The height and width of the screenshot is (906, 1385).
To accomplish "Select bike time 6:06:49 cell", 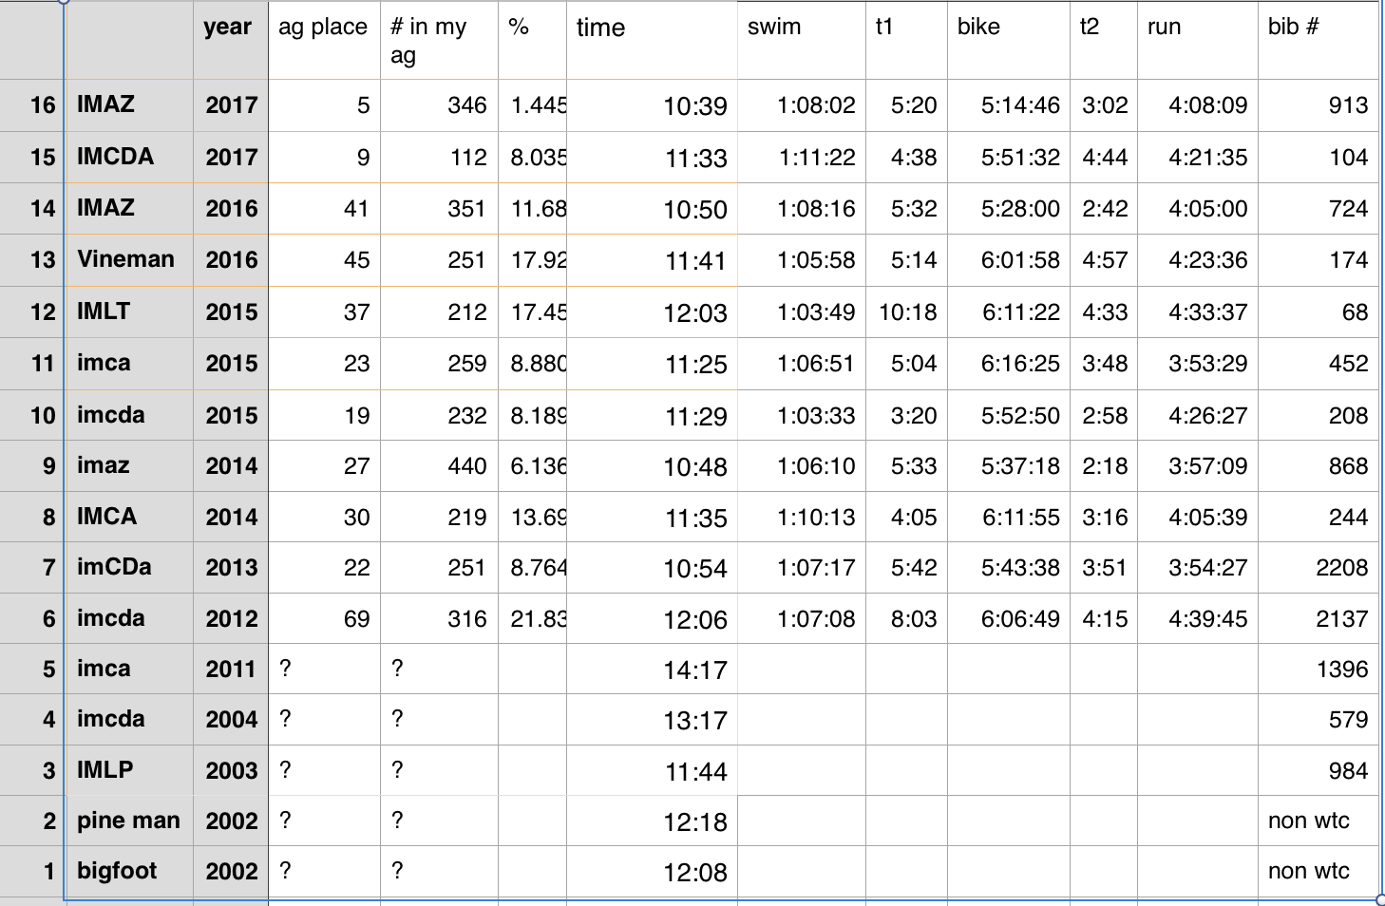I will pyautogui.click(x=1009, y=619).
